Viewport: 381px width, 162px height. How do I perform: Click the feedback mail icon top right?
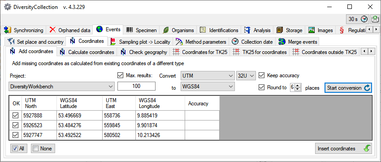[x=375, y=19]
